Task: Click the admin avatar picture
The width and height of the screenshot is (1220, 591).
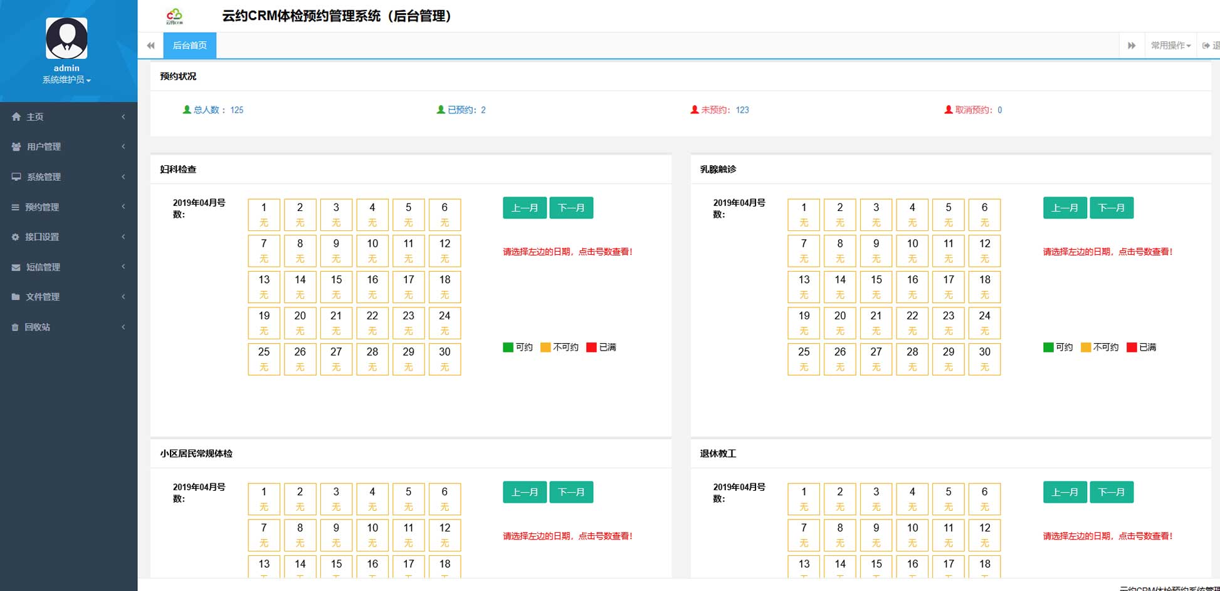Action: coord(66,39)
